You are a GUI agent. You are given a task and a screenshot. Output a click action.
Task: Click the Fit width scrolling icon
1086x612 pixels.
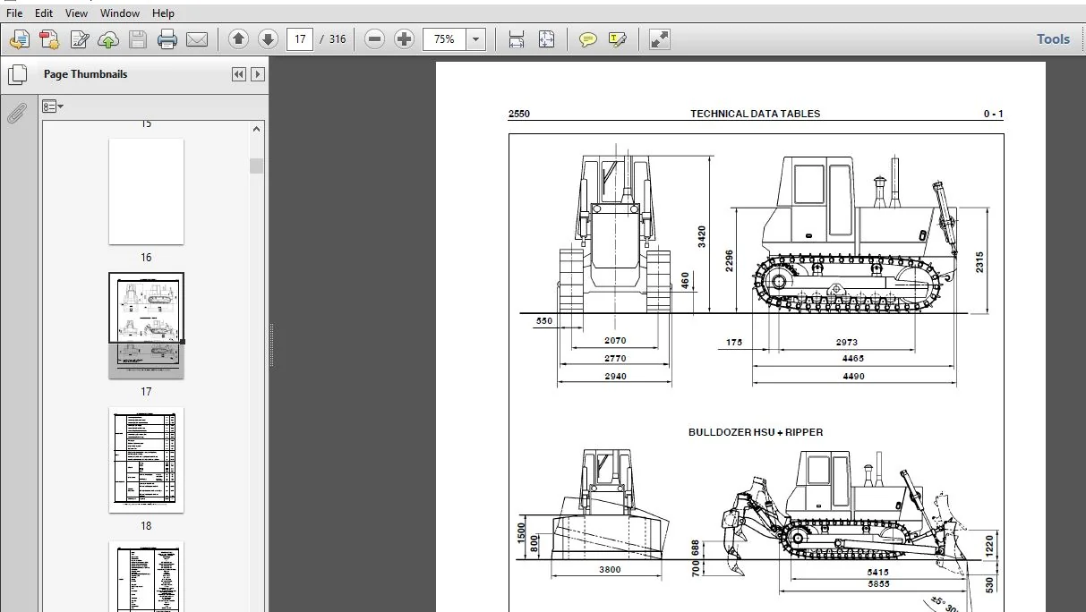coord(517,39)
